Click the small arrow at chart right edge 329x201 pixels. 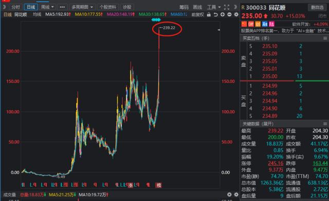pos(219,30)
